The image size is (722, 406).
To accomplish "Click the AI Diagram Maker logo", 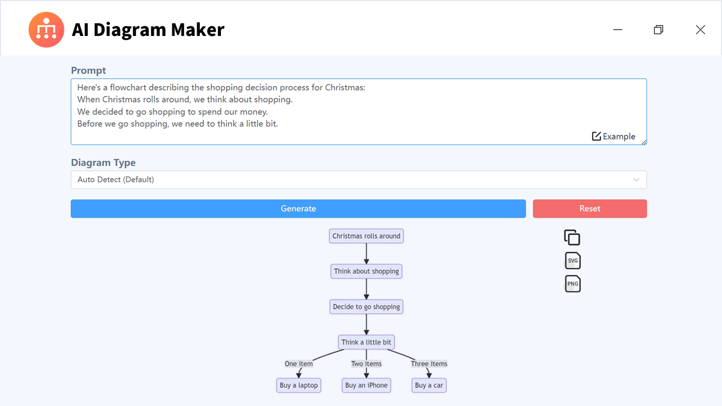I will coord(47,30).
